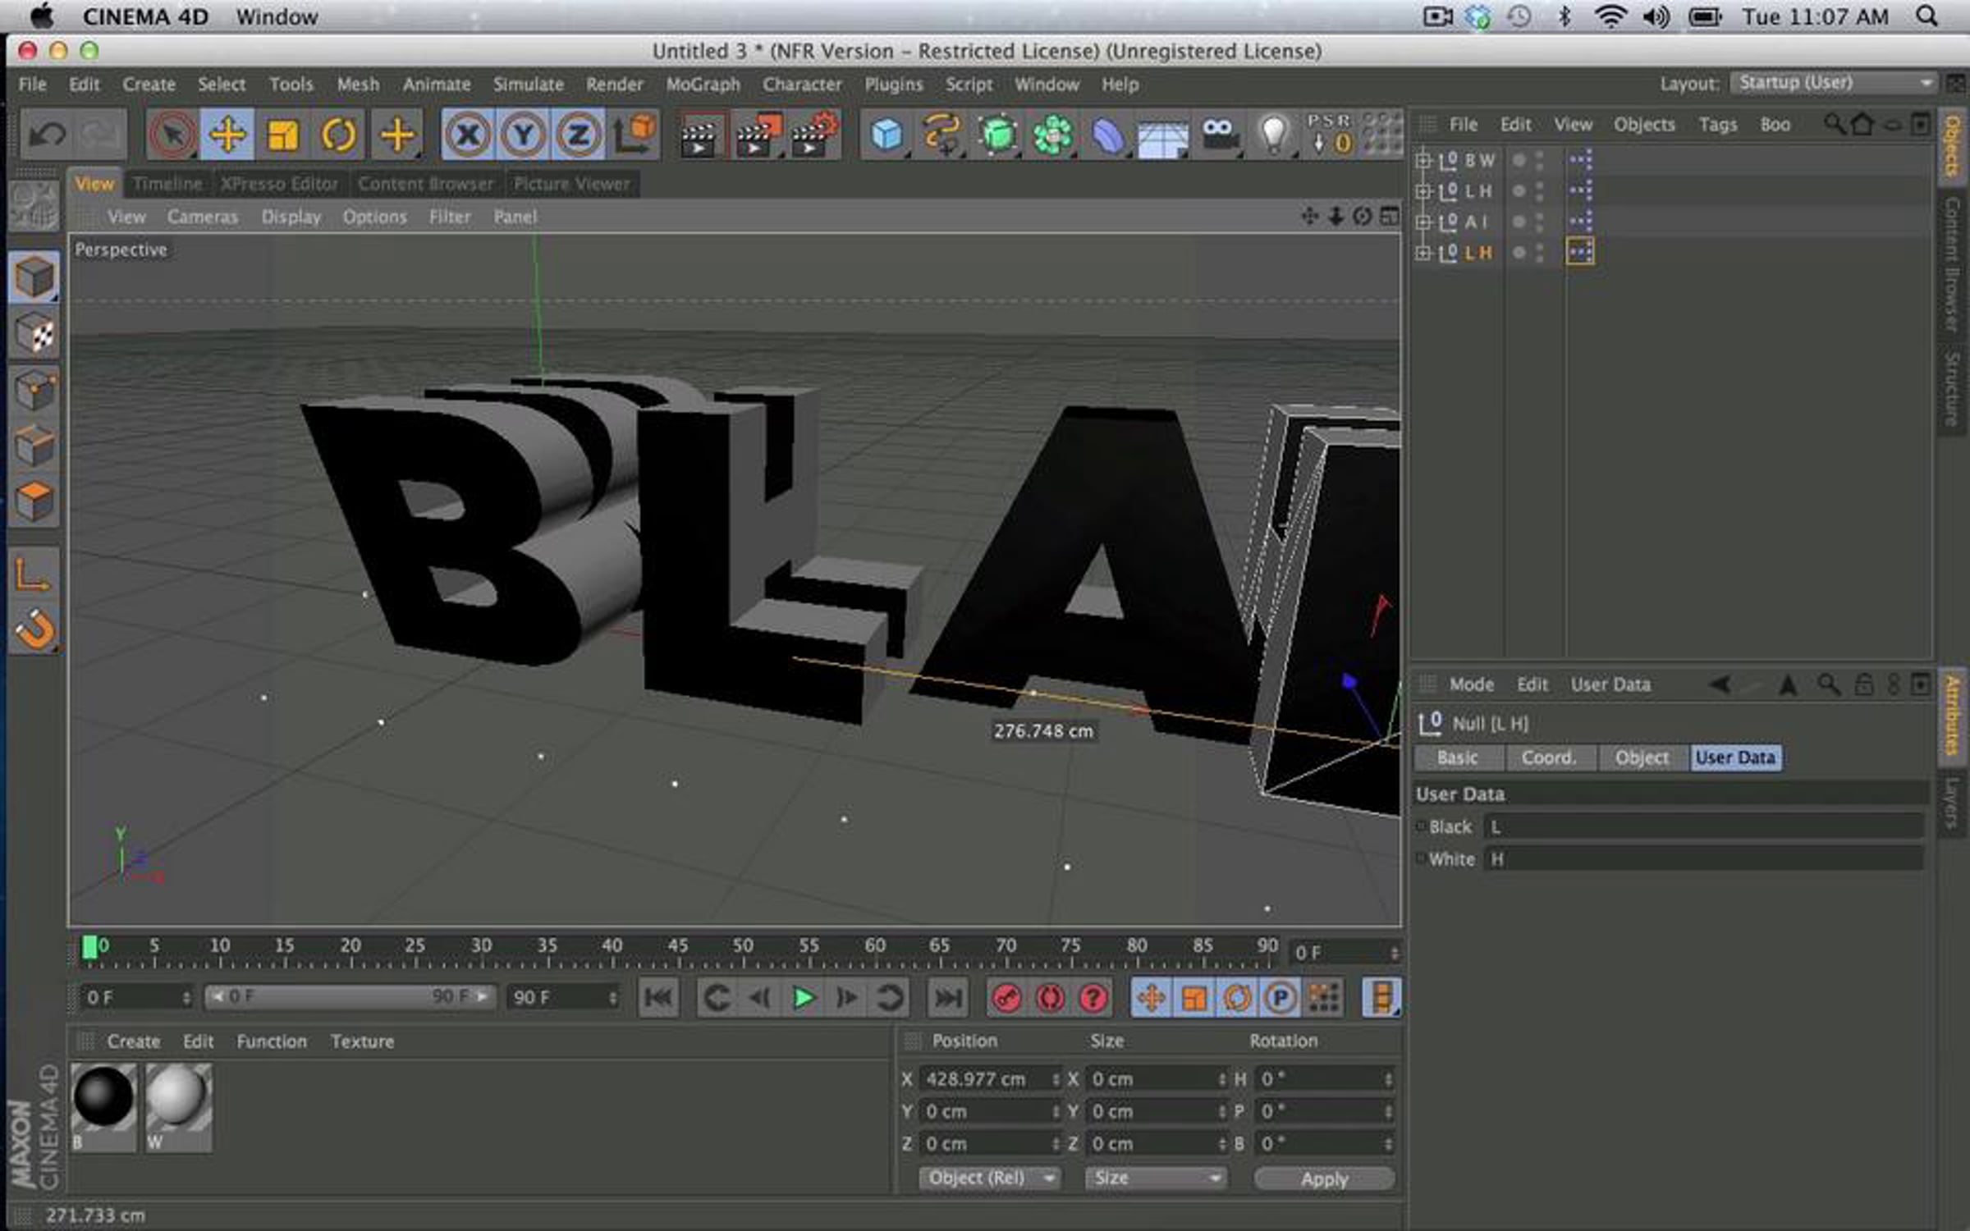Open the Layout Startup (User) dropdown
Viewport: 1970px width, 1231px height.
[x=1833, y=83]
